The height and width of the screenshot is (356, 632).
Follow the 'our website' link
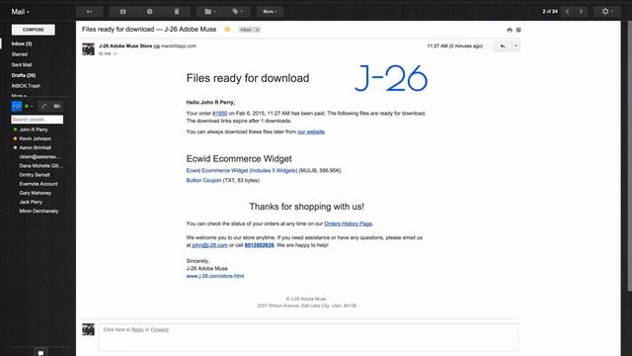tap(311, 132)
